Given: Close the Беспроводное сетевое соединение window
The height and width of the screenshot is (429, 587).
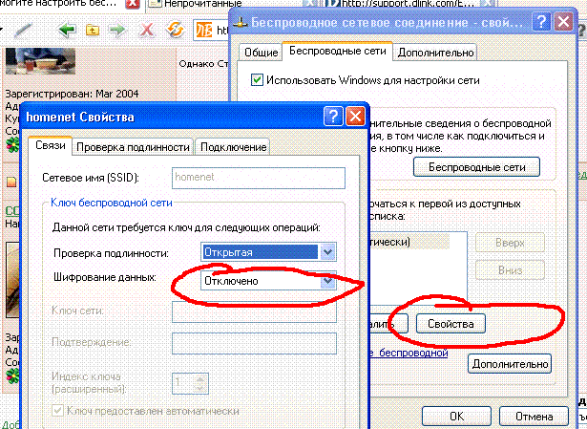Looking at the screenshot, I should pos(563,22).
